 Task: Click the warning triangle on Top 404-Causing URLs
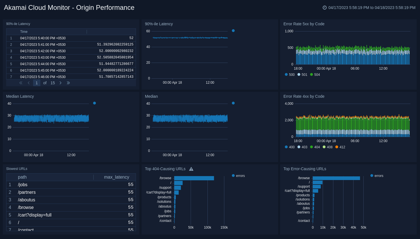point(191,169)
